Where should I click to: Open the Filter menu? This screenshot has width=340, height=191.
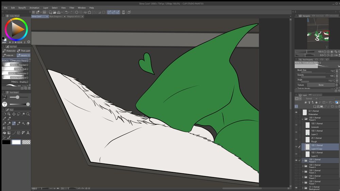tap(72, 7)
